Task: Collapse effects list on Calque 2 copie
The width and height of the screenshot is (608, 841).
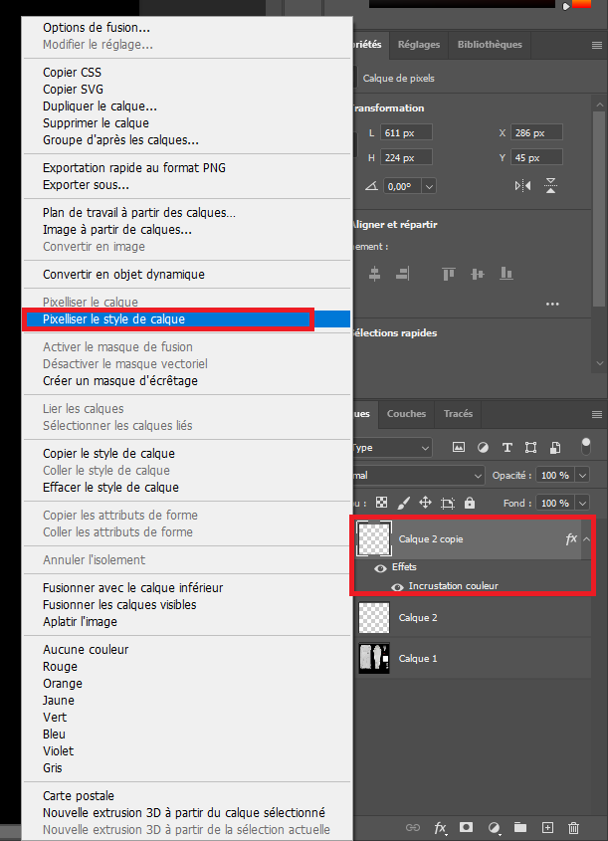Action: tap(587, 538)
